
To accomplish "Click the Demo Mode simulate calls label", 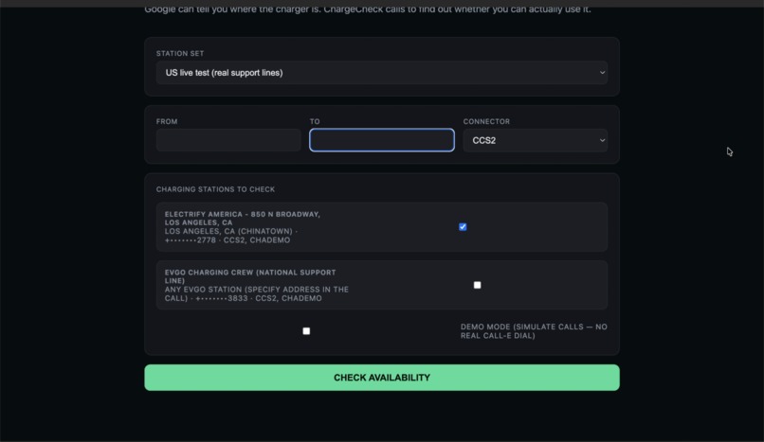I will coord(534,331).
